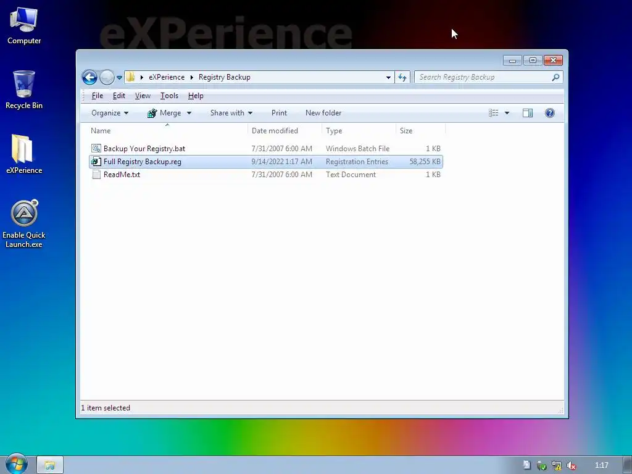Open the Computer desktop icon

tap(24, 26)
